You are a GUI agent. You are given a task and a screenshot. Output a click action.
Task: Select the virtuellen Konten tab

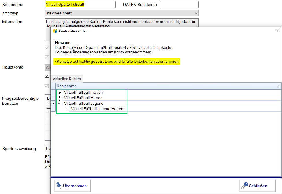[x=67, y=79]
